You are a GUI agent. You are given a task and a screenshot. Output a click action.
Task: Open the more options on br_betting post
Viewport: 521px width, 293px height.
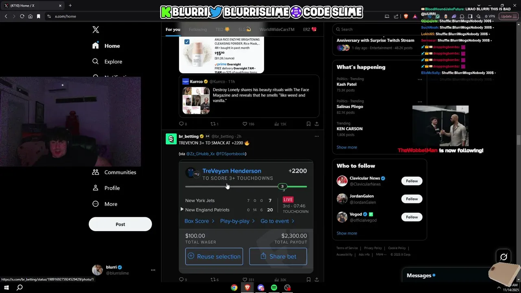click(x=317, y=136)
